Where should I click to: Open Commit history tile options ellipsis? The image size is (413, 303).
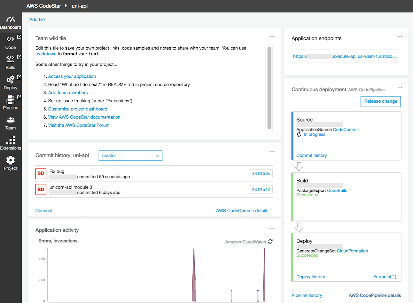click(272, 151)
